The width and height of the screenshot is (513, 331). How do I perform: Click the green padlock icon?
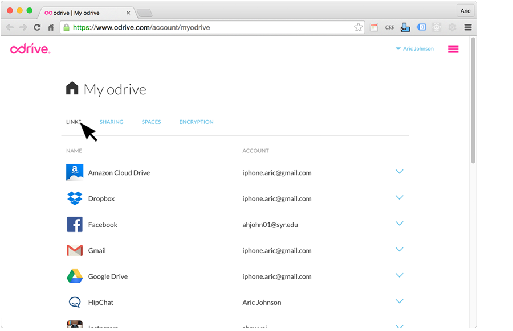coord(67,27)
